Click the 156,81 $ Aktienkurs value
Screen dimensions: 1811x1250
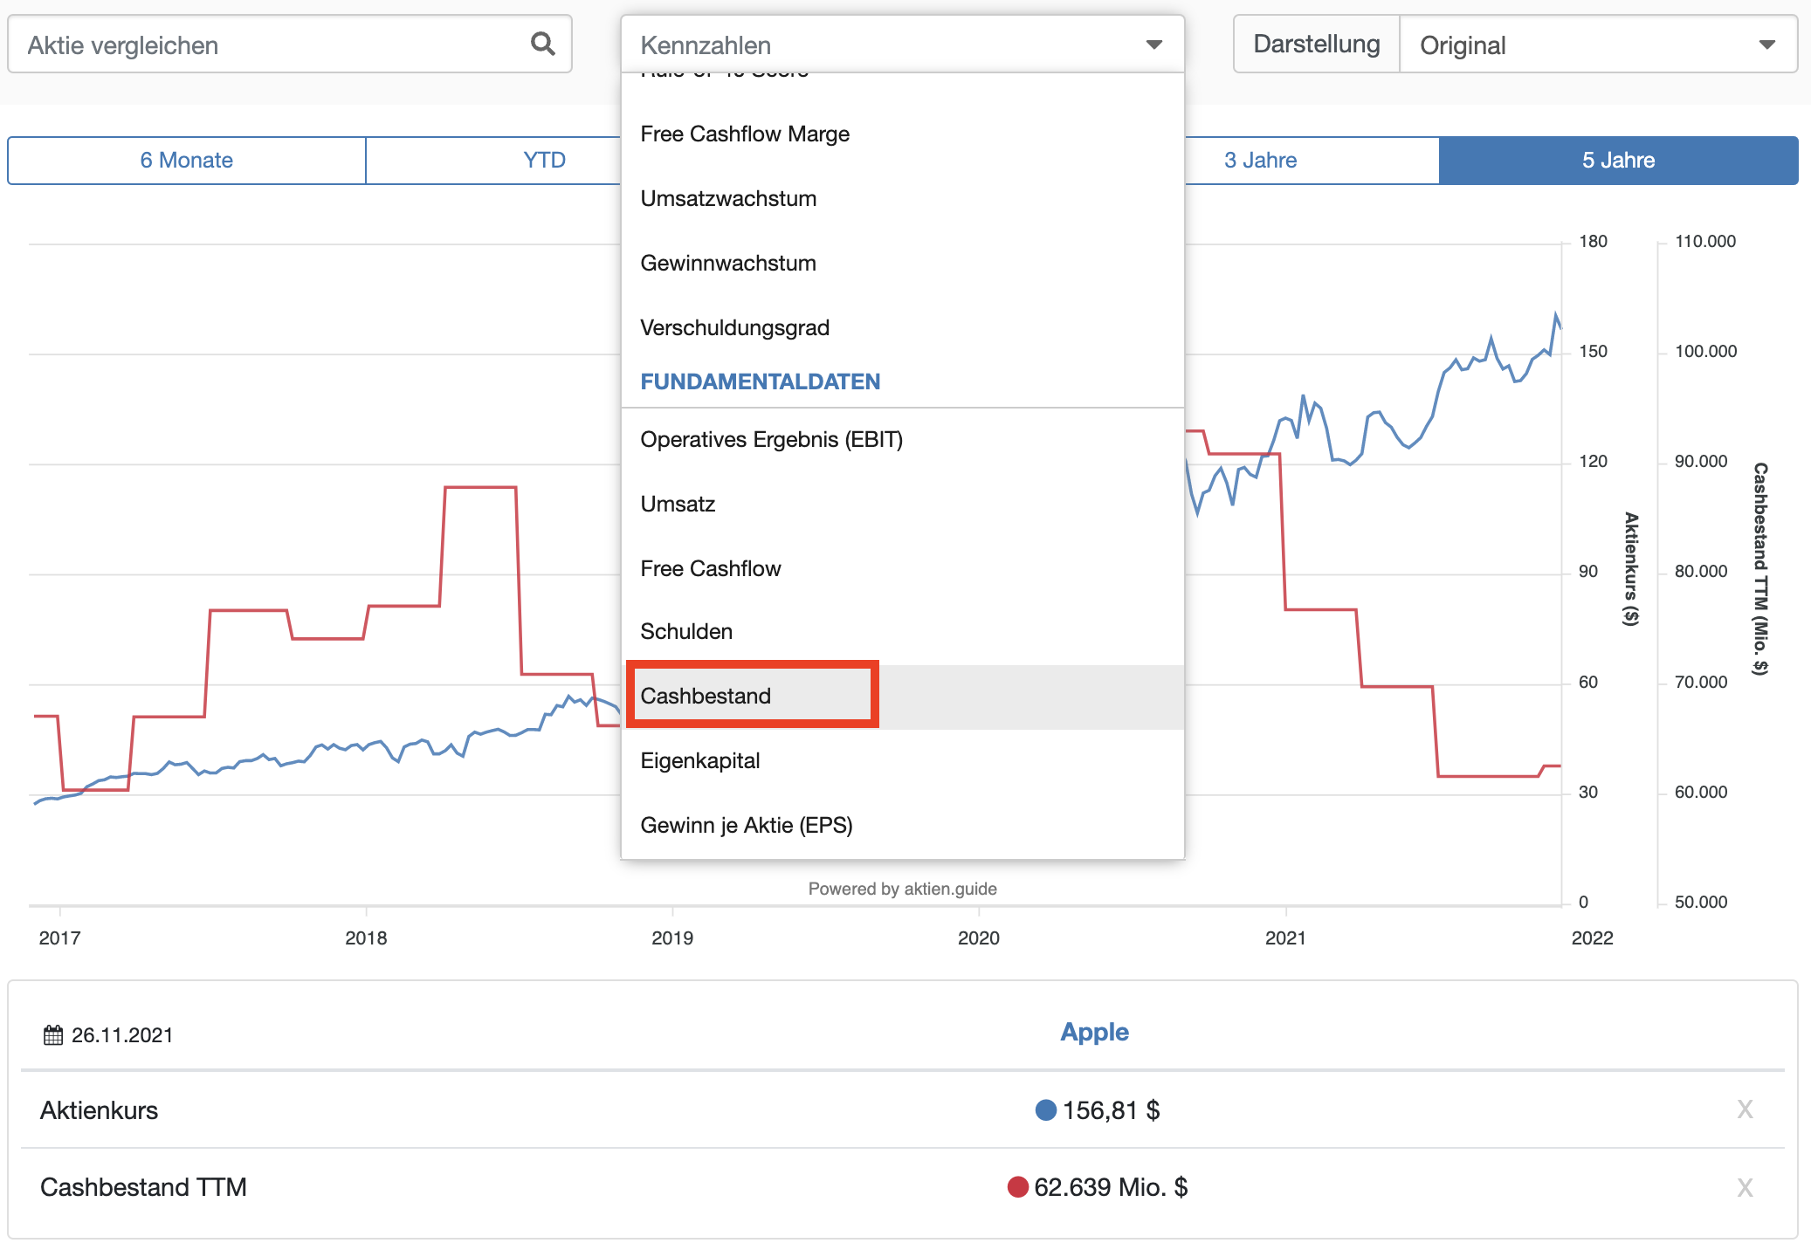1111,1110
